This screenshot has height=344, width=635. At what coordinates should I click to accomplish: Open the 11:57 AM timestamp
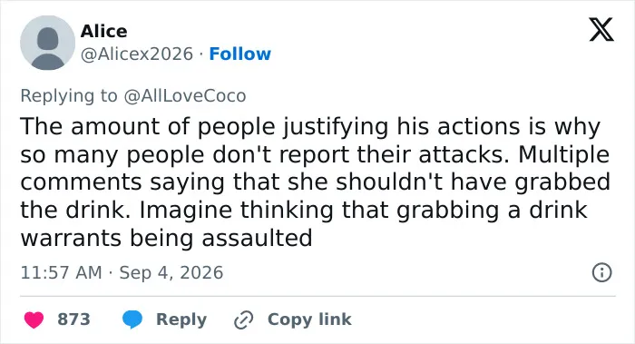click(x=61, y=272)
